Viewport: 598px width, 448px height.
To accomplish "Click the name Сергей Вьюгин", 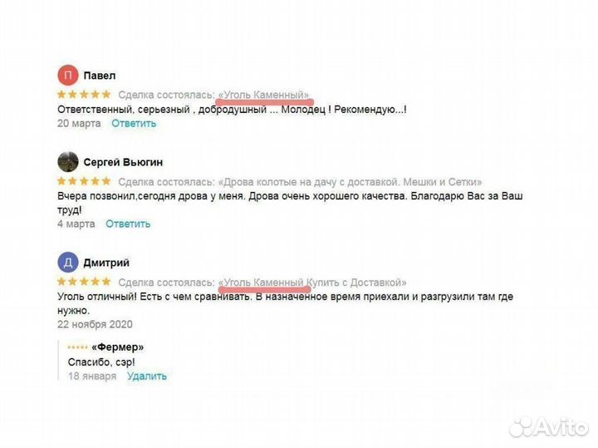I will click(123, 162).
